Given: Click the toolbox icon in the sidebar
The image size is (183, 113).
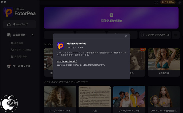Looking at the screenshot, I should tap(9, 66).
